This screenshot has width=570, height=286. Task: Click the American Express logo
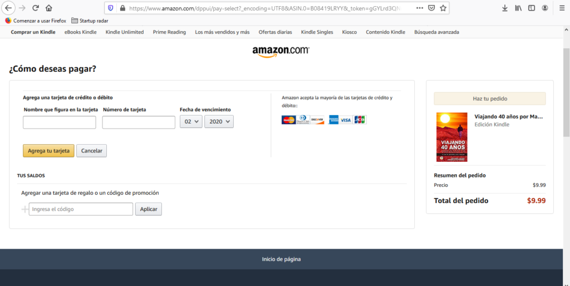coord(333,120)
